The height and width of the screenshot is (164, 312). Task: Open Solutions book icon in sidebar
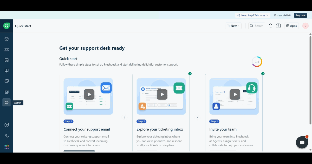[6, 71]
